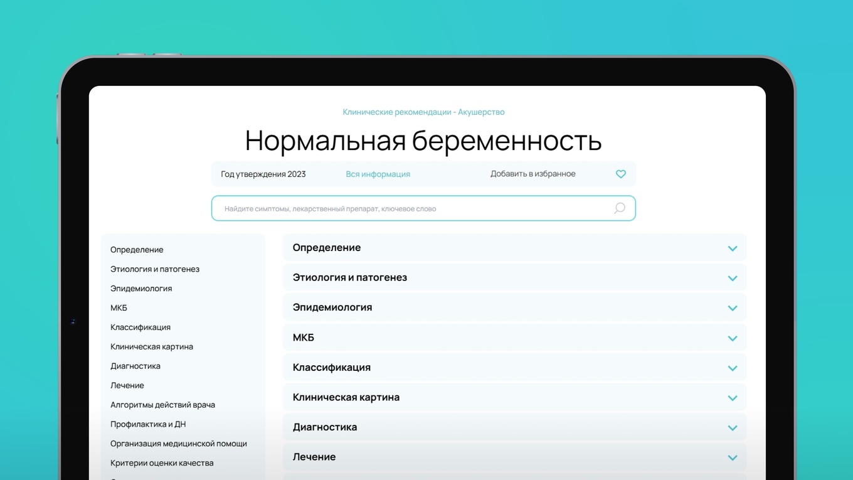The height and width of the screenshot is (480, 853).
Task: Click the Год утверждения 2023 label
Action: pos(263,174)
